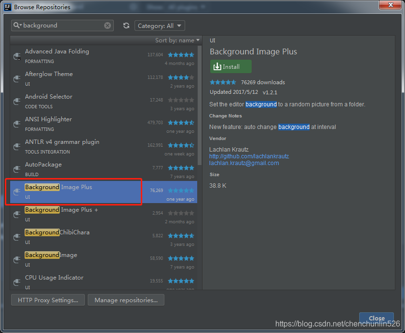Click the v1.2.1 version label
Screen dimensions: 405x333
point(270,92)
